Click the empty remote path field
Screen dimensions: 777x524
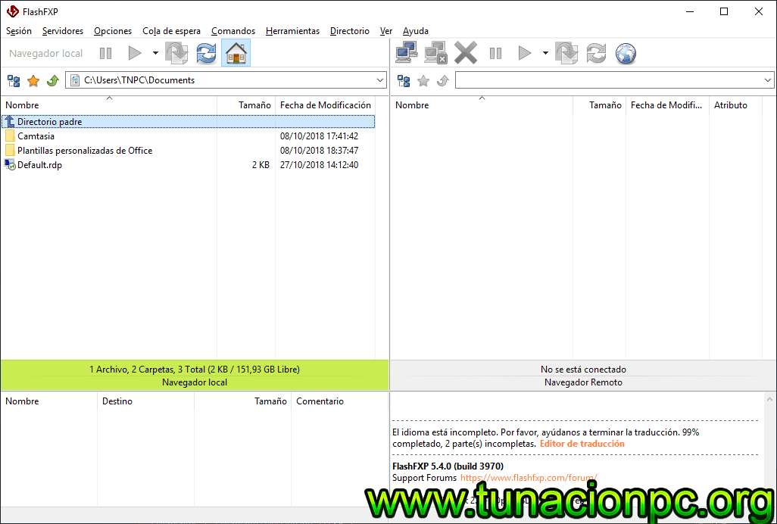point(614,80)
